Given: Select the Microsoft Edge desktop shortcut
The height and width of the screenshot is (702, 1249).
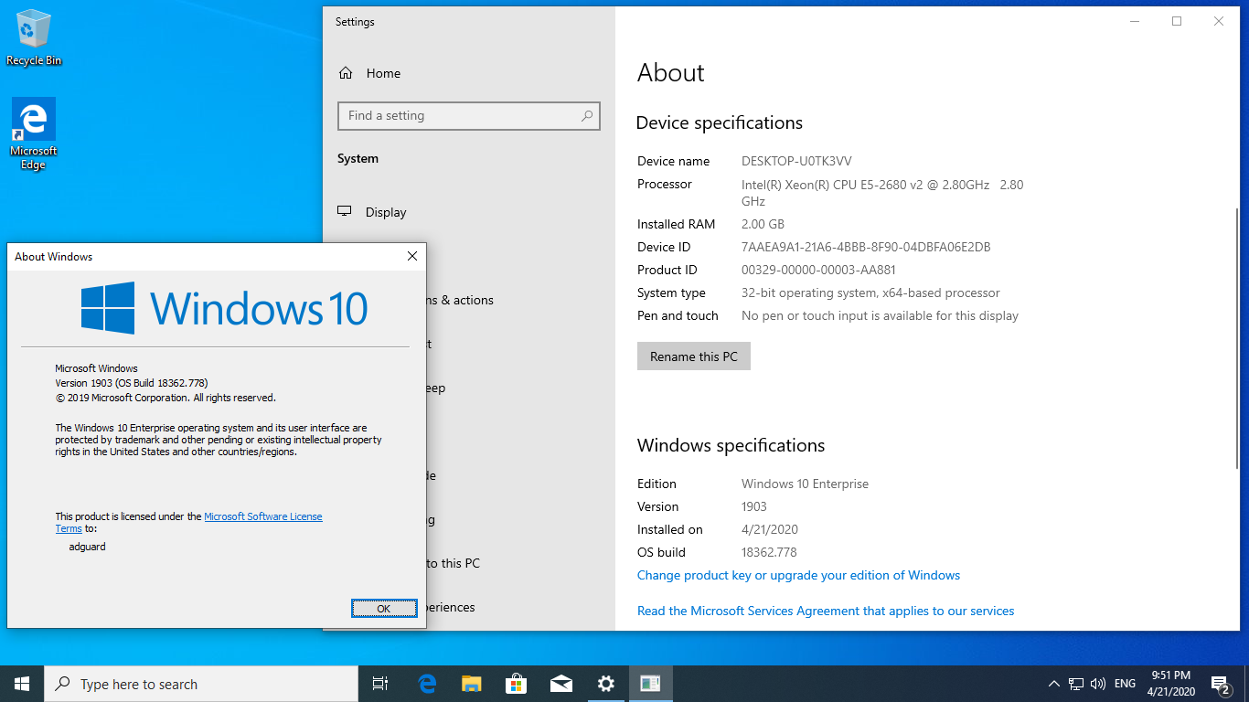Looking at the screenshot, I should (x=34, y=133).
